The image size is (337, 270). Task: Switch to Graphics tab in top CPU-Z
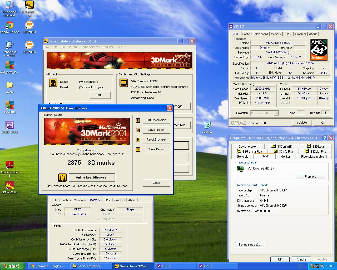pyautogui.click(x=300, y=34)
